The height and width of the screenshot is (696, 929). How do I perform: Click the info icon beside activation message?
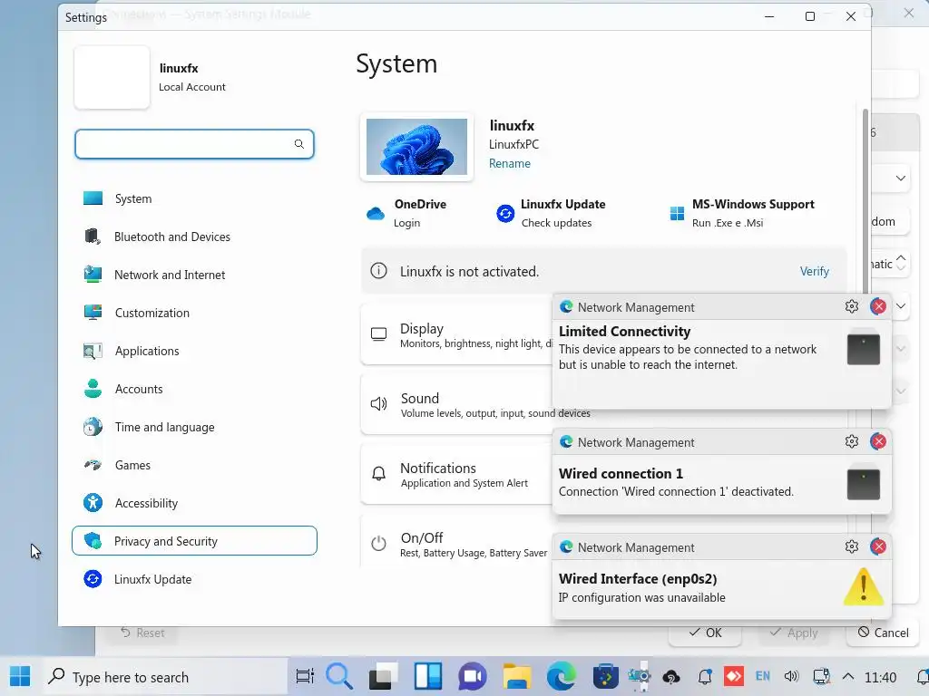pos(378,271)
